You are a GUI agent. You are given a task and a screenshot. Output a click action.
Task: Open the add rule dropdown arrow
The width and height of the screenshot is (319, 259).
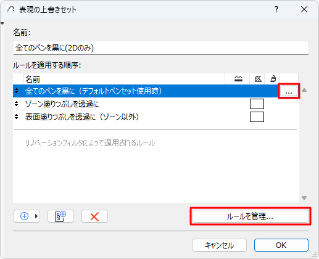click(36, 216)
